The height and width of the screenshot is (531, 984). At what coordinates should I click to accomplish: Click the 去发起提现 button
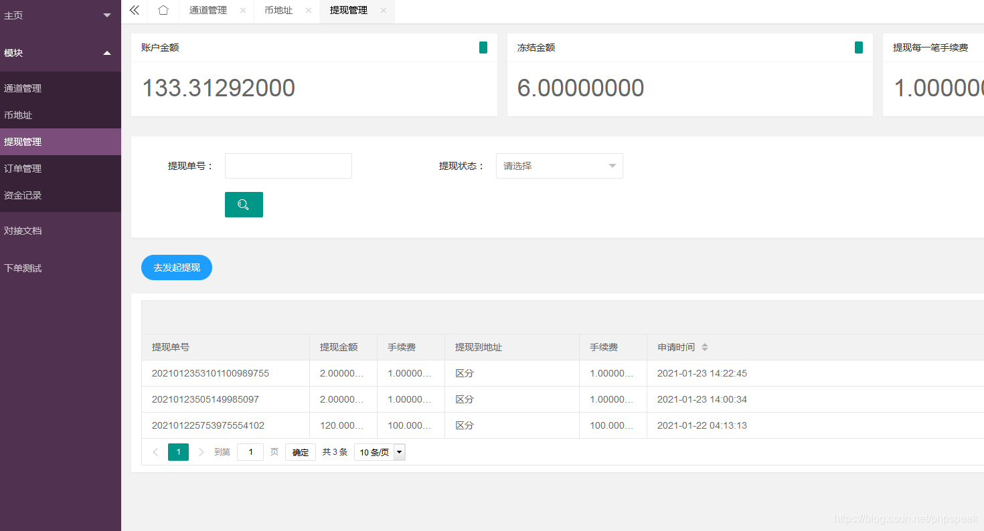point(177,268)
